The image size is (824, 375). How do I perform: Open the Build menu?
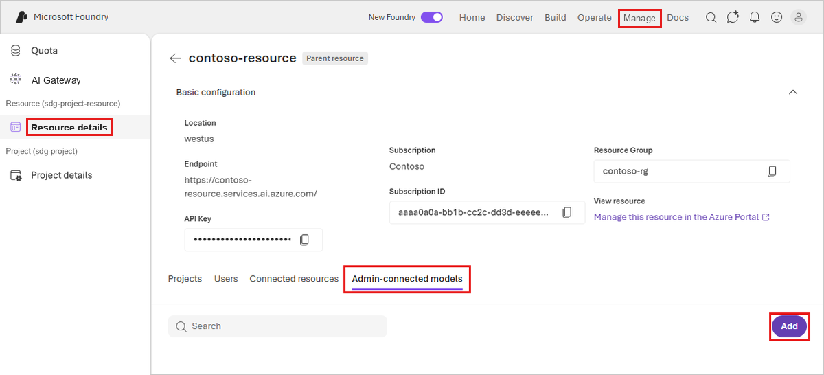point(556,18)
